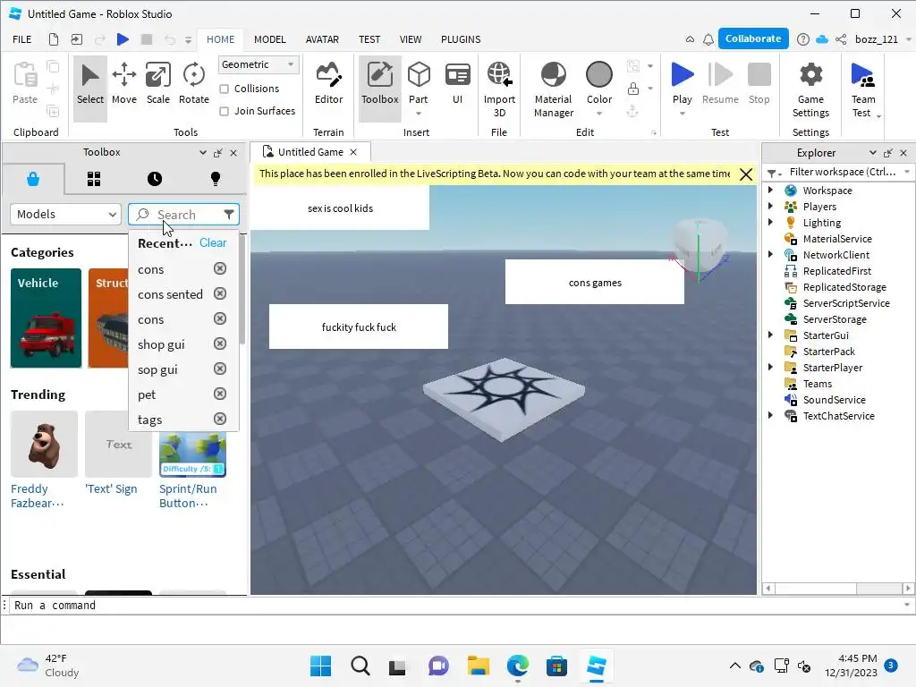
Task: Launch Team Test
Action: click(863, 90)
